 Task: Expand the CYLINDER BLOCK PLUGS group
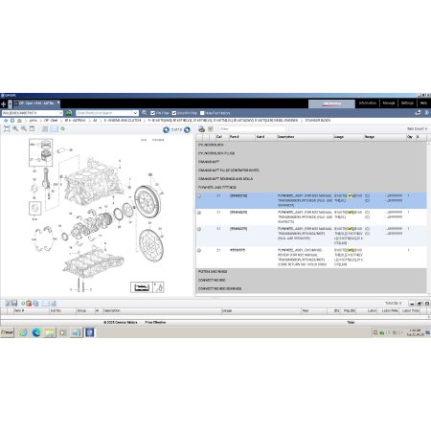311,153
